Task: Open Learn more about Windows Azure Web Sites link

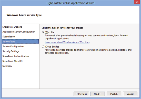Action: pyautogui.click(x=67, y=42)
